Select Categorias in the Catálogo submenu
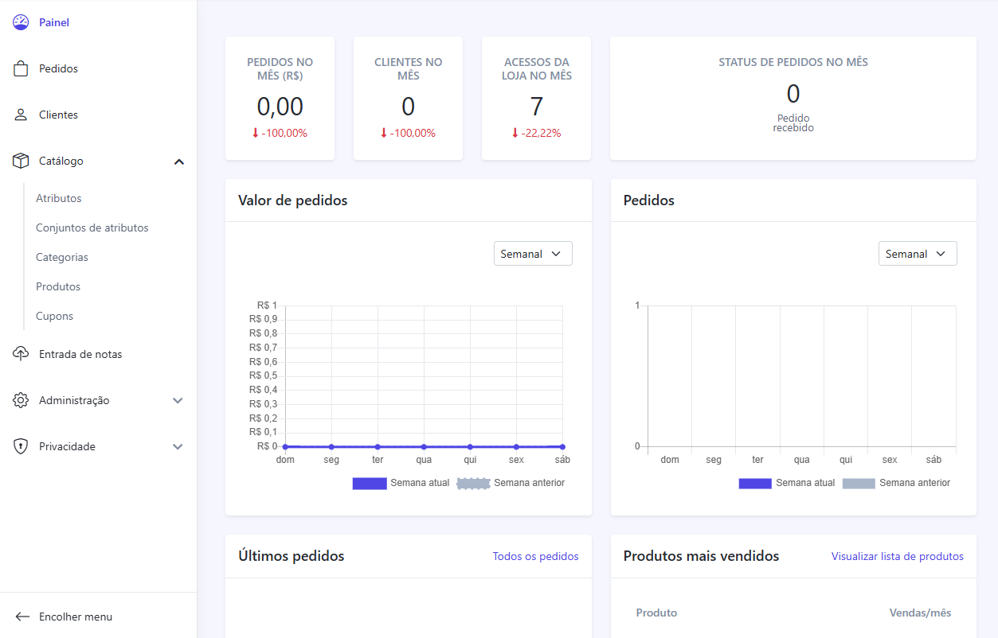998x638 pixels. (x=62, y=257)
